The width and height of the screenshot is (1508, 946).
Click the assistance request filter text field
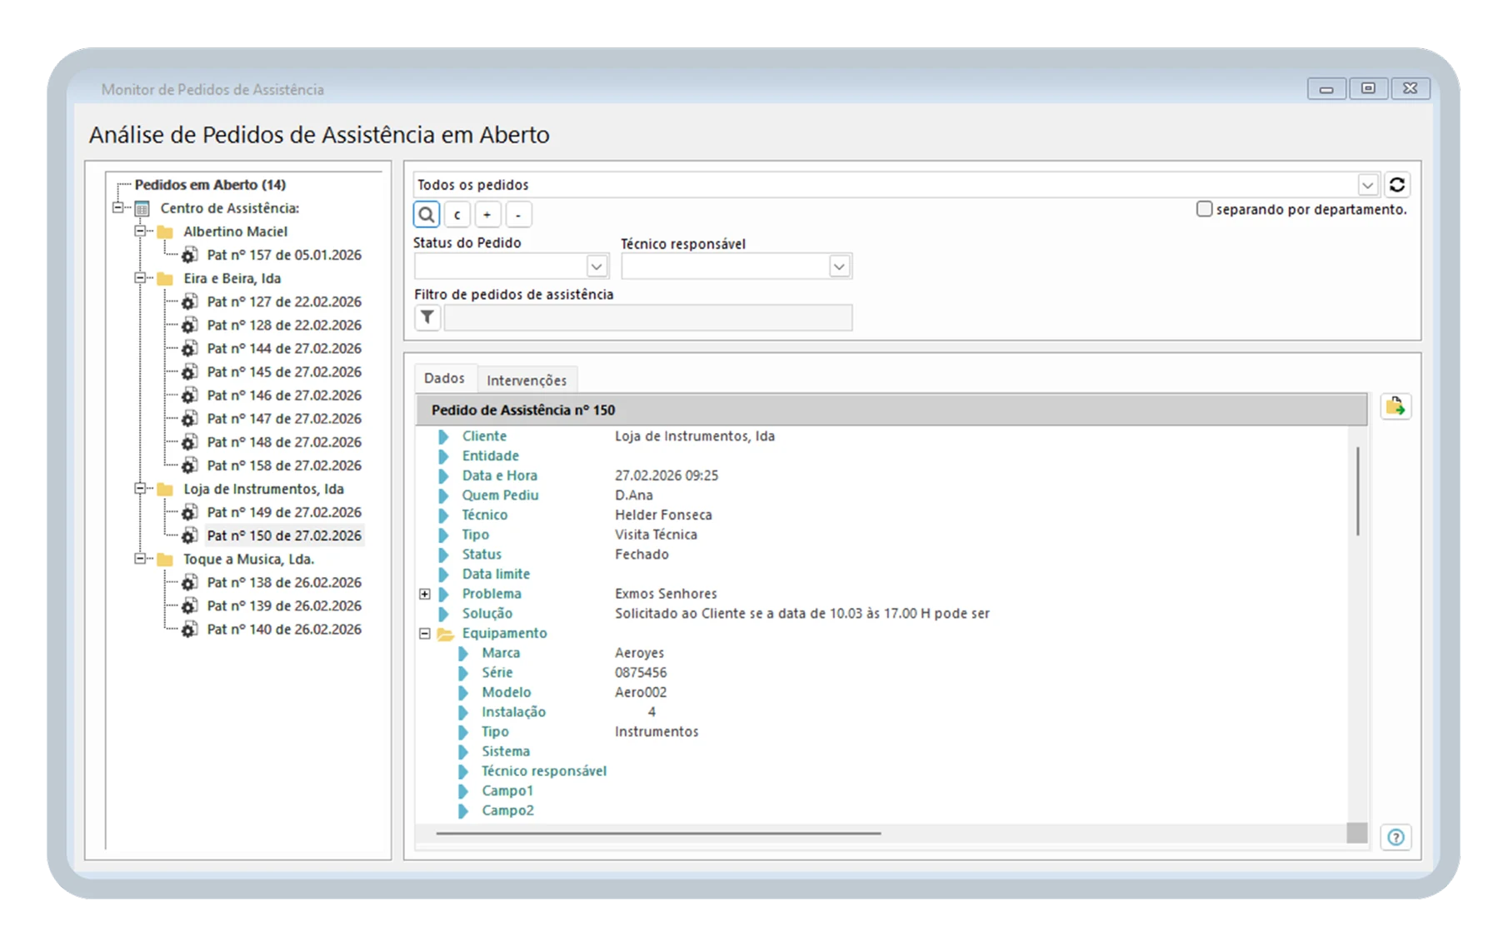(x=648, y=317)
